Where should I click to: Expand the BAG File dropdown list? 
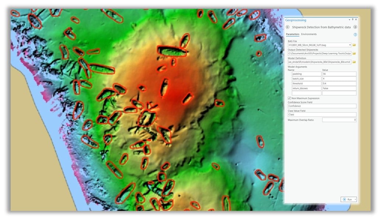[350, 45]
